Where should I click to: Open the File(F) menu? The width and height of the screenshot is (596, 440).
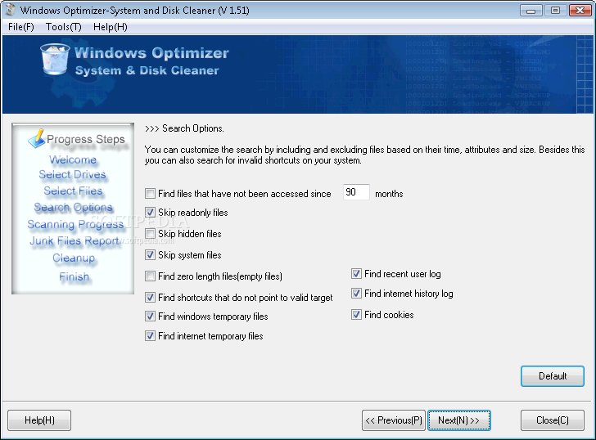tap(21, 27)
